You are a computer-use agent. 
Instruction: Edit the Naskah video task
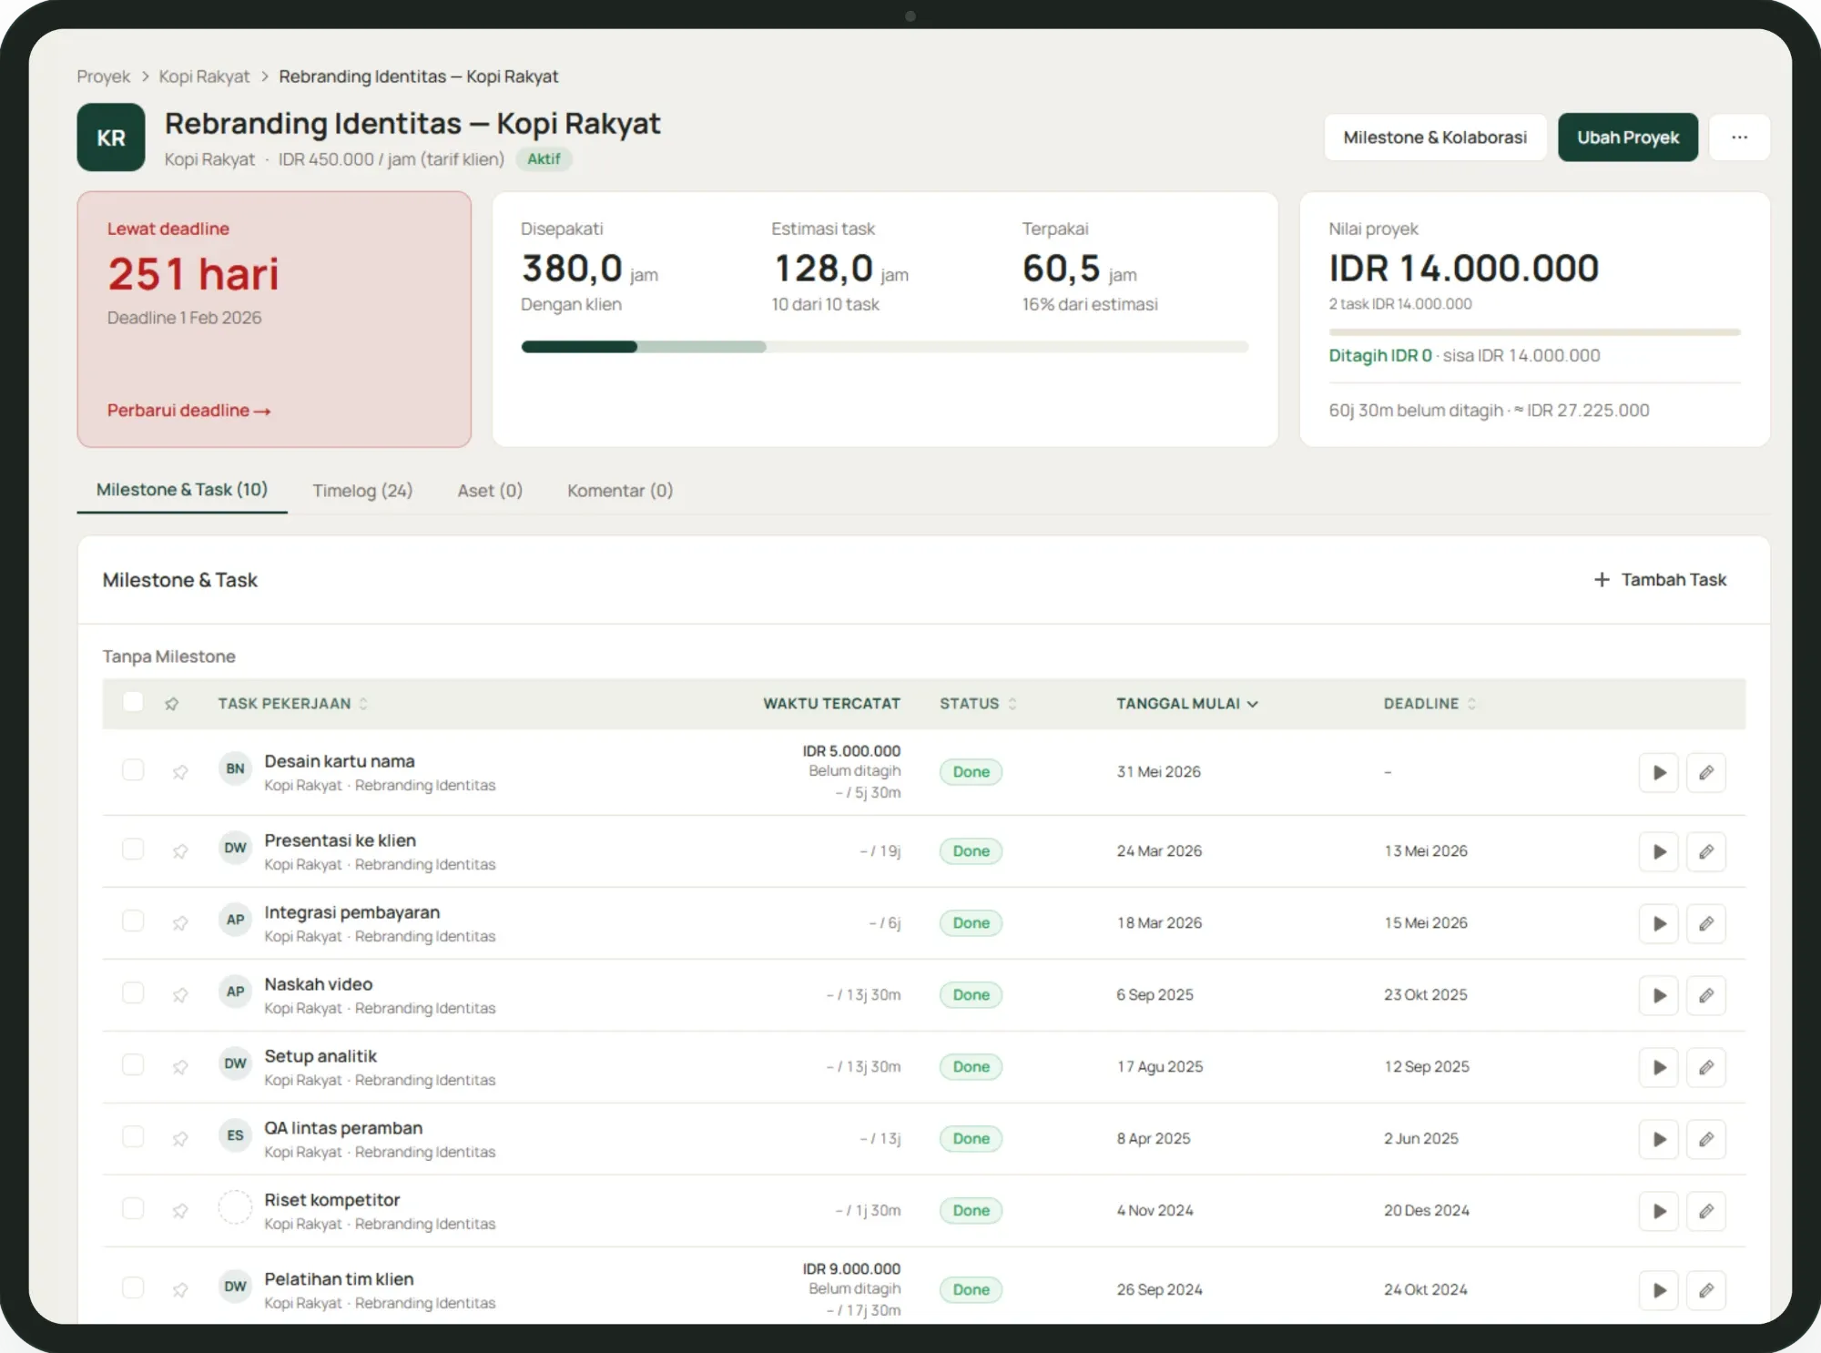coord(1706,995)
